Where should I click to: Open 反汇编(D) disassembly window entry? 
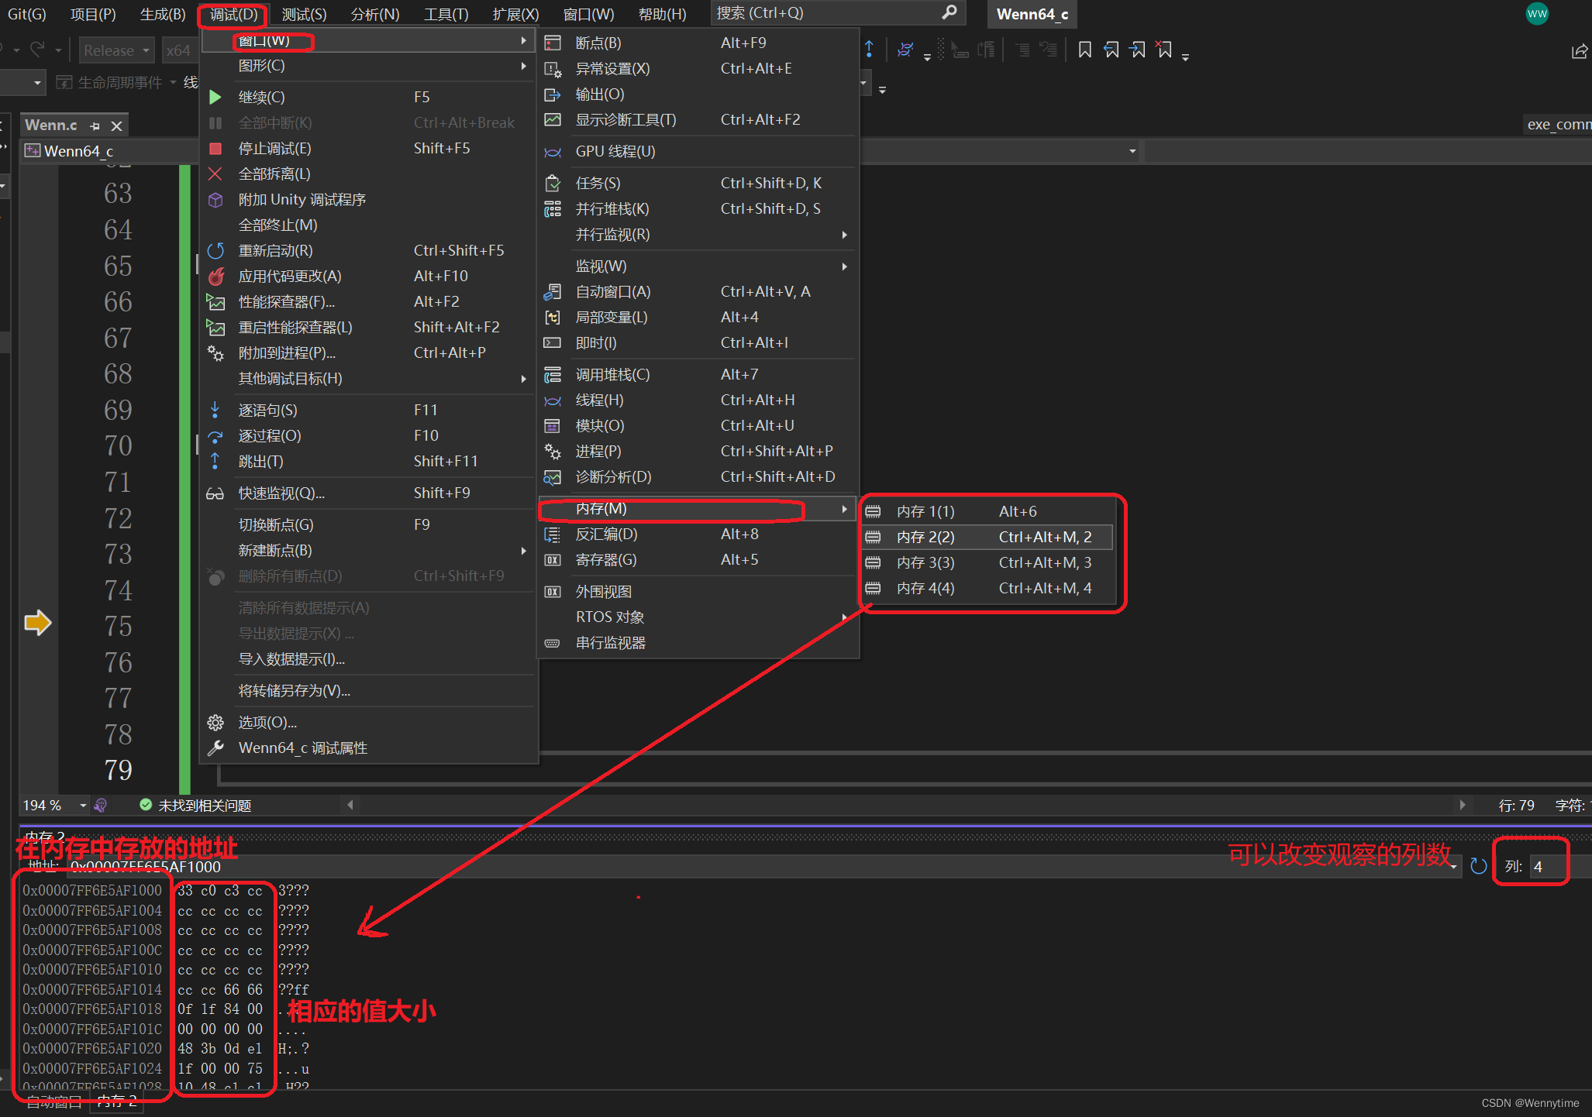point(606,534)
